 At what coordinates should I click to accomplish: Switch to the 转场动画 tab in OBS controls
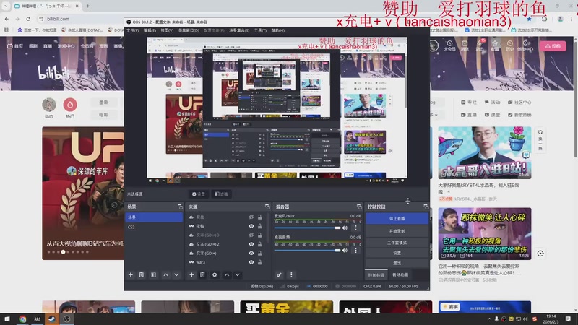pos(400,275)
